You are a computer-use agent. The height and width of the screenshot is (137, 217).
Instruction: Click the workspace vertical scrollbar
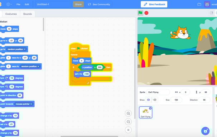(135, 83)
